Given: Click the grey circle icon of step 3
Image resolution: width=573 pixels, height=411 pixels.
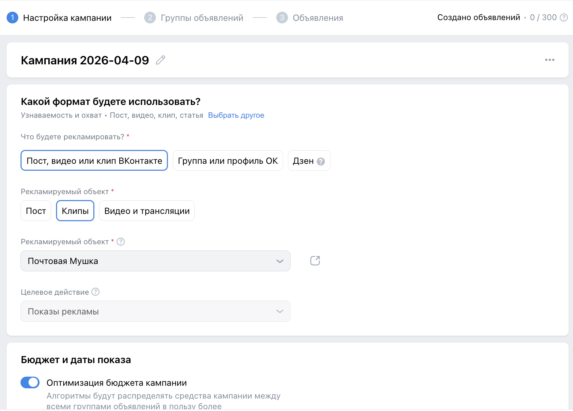Looking at the screenshot, I should coord(282,17).
